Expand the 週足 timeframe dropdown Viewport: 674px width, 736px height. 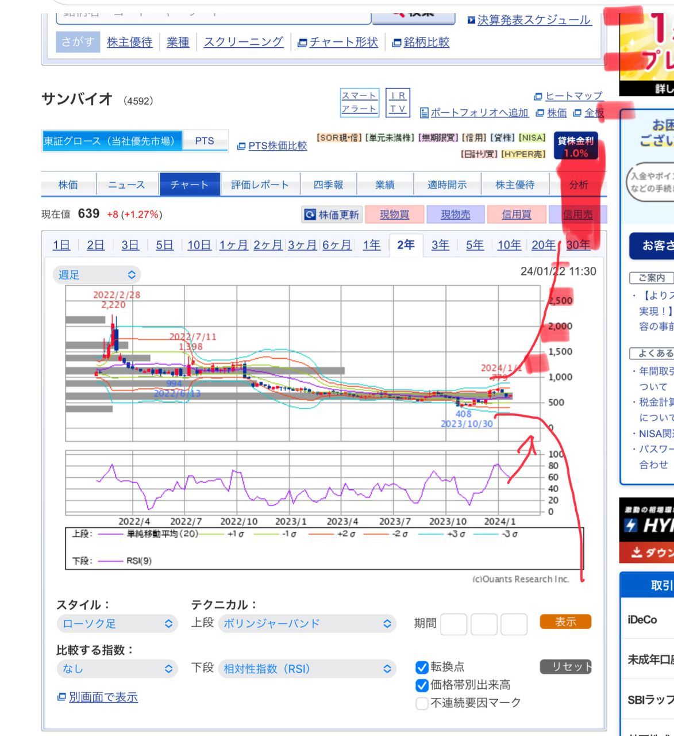pos(97,275)
